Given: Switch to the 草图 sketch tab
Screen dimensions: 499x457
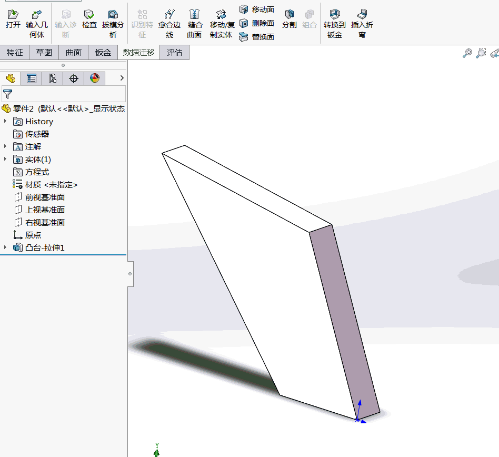Looking at the screenshot, I should click(44, 53).
